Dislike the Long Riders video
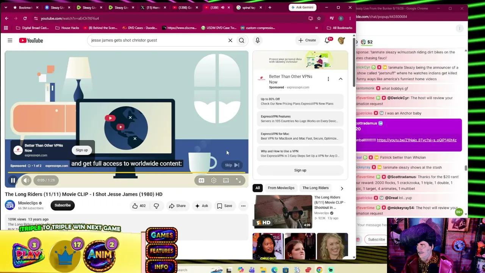 tap(156, 206)
